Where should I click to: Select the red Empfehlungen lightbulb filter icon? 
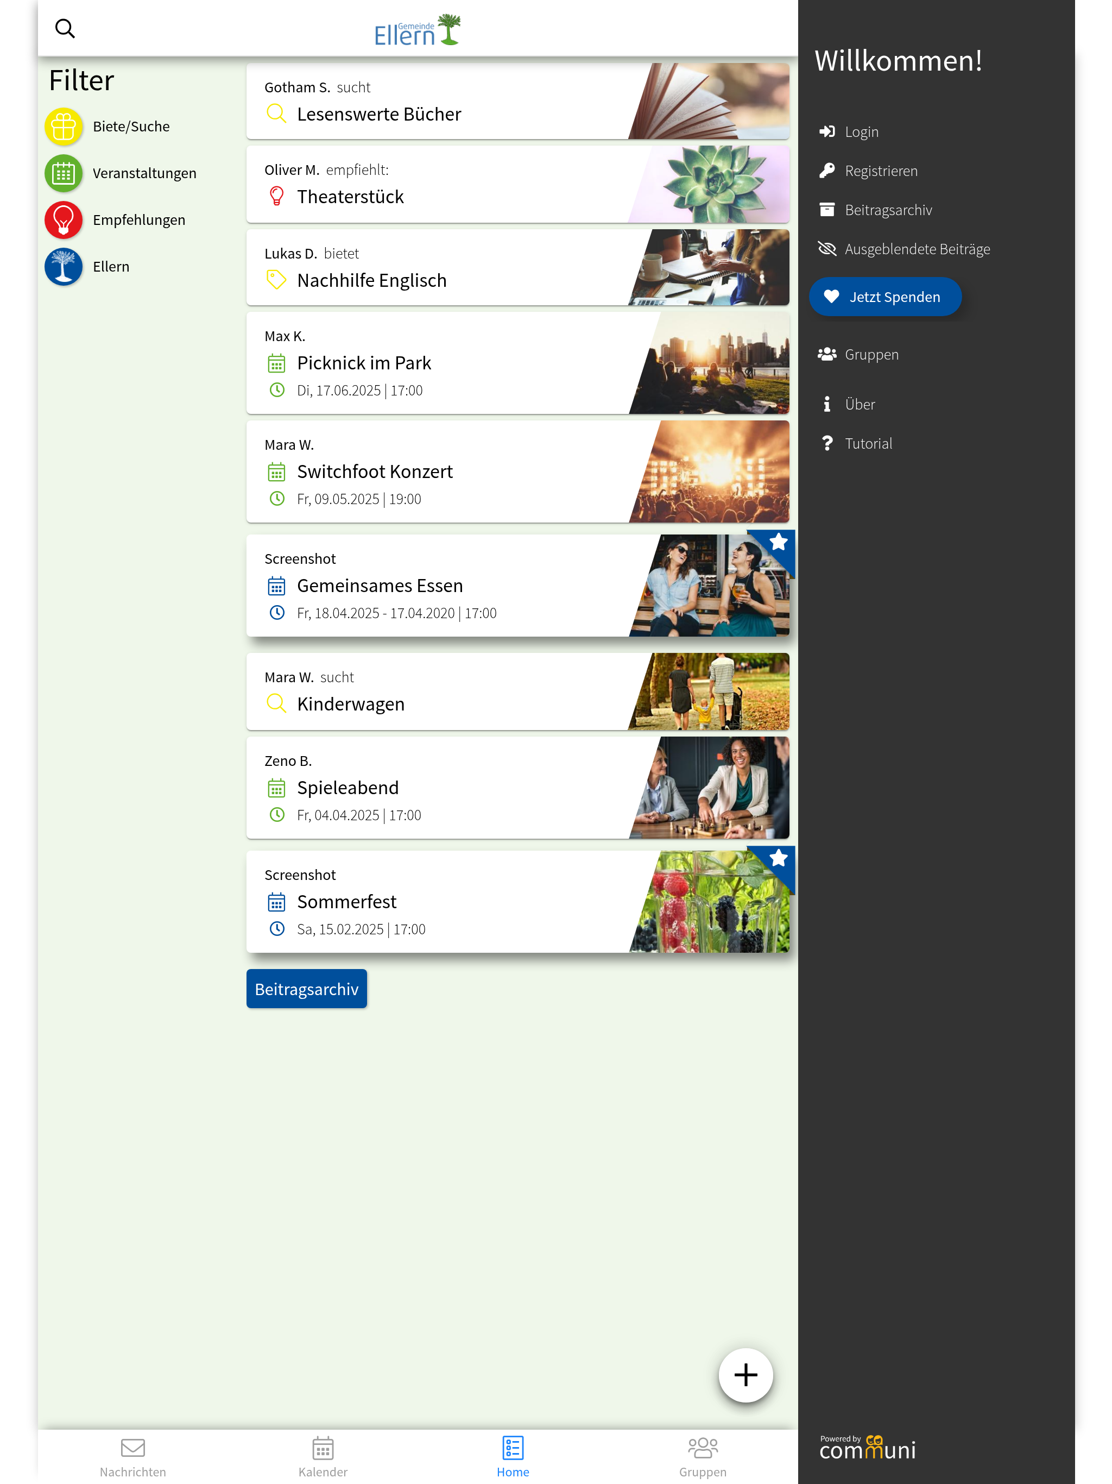pos(64,220)
